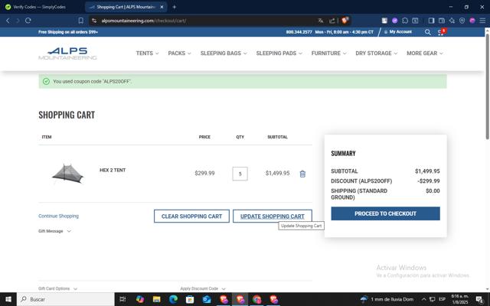Select the Shopping Cart ALPS tab
This screenshot has height=306, width=490.
(125, 7)
